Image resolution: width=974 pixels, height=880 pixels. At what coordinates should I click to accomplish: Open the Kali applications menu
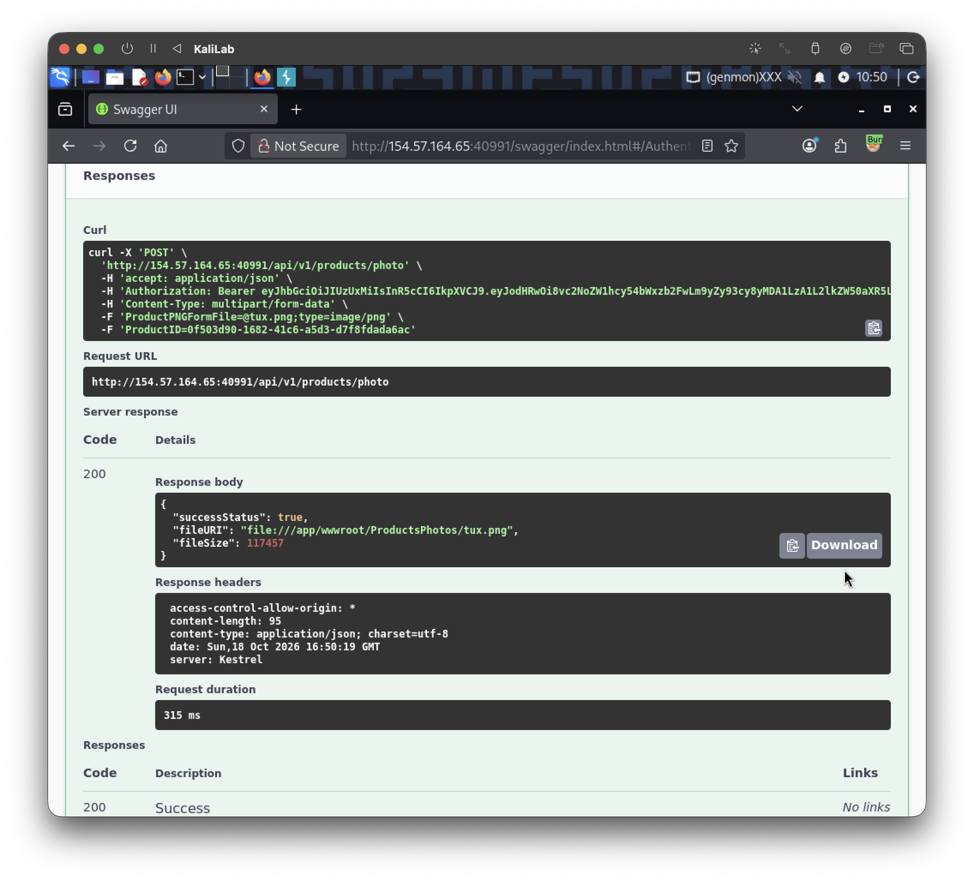click(60, 77)
